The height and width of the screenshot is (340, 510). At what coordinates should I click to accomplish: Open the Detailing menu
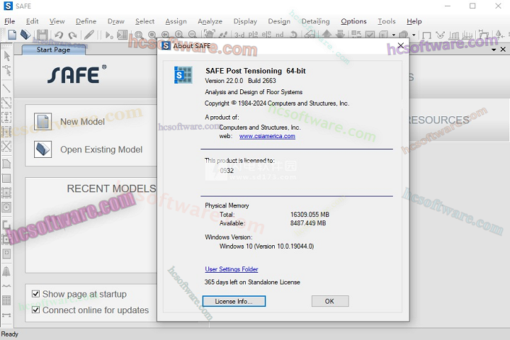point(315,21)
